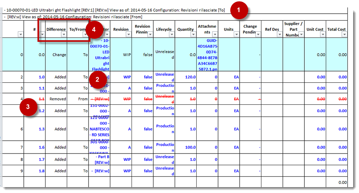Select the Units column header

pyautogui.click(x=229, y=29)
